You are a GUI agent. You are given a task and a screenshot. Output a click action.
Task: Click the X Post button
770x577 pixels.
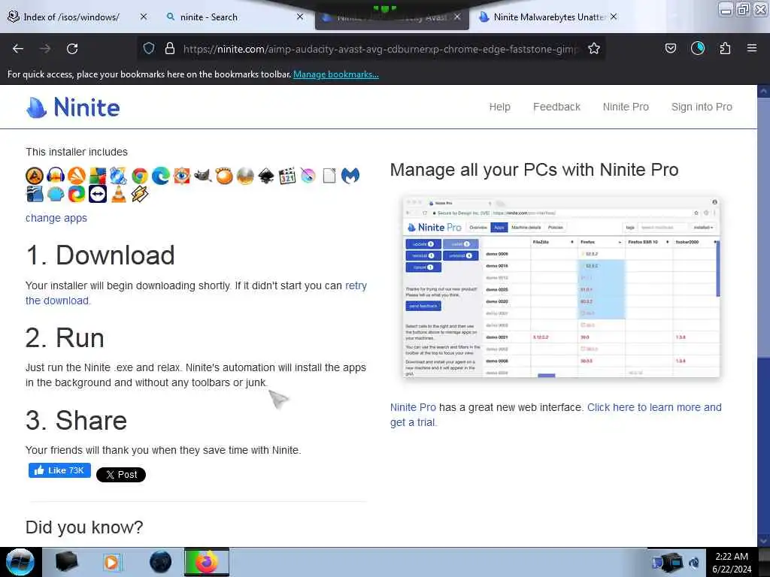click(121, 475)
